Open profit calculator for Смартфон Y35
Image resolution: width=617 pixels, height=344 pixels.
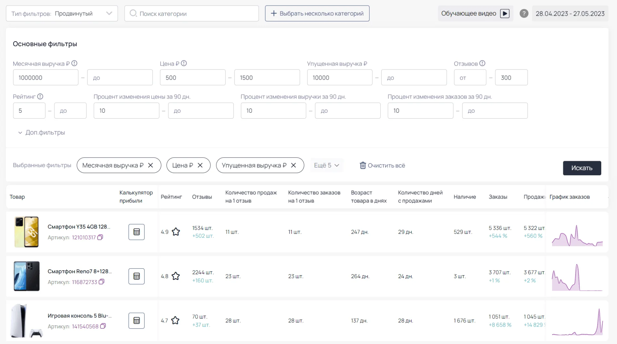click(136, 232)
